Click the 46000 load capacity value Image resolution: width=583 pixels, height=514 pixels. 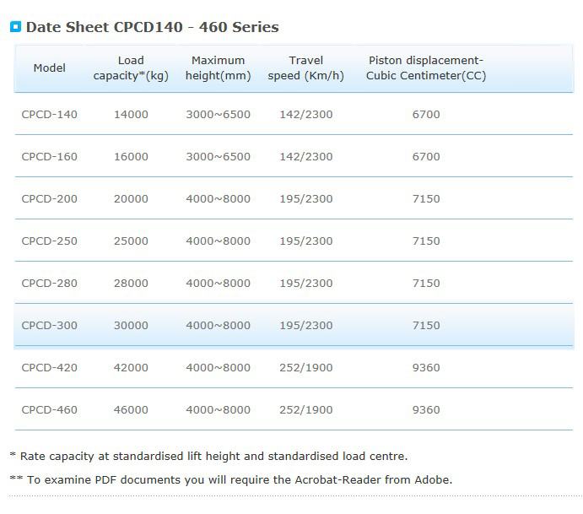click(131, 410)
